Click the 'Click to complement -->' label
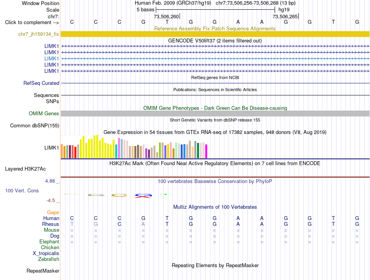Image resolution: width=370 pixels, height=280 pixels. click(32, 23)
